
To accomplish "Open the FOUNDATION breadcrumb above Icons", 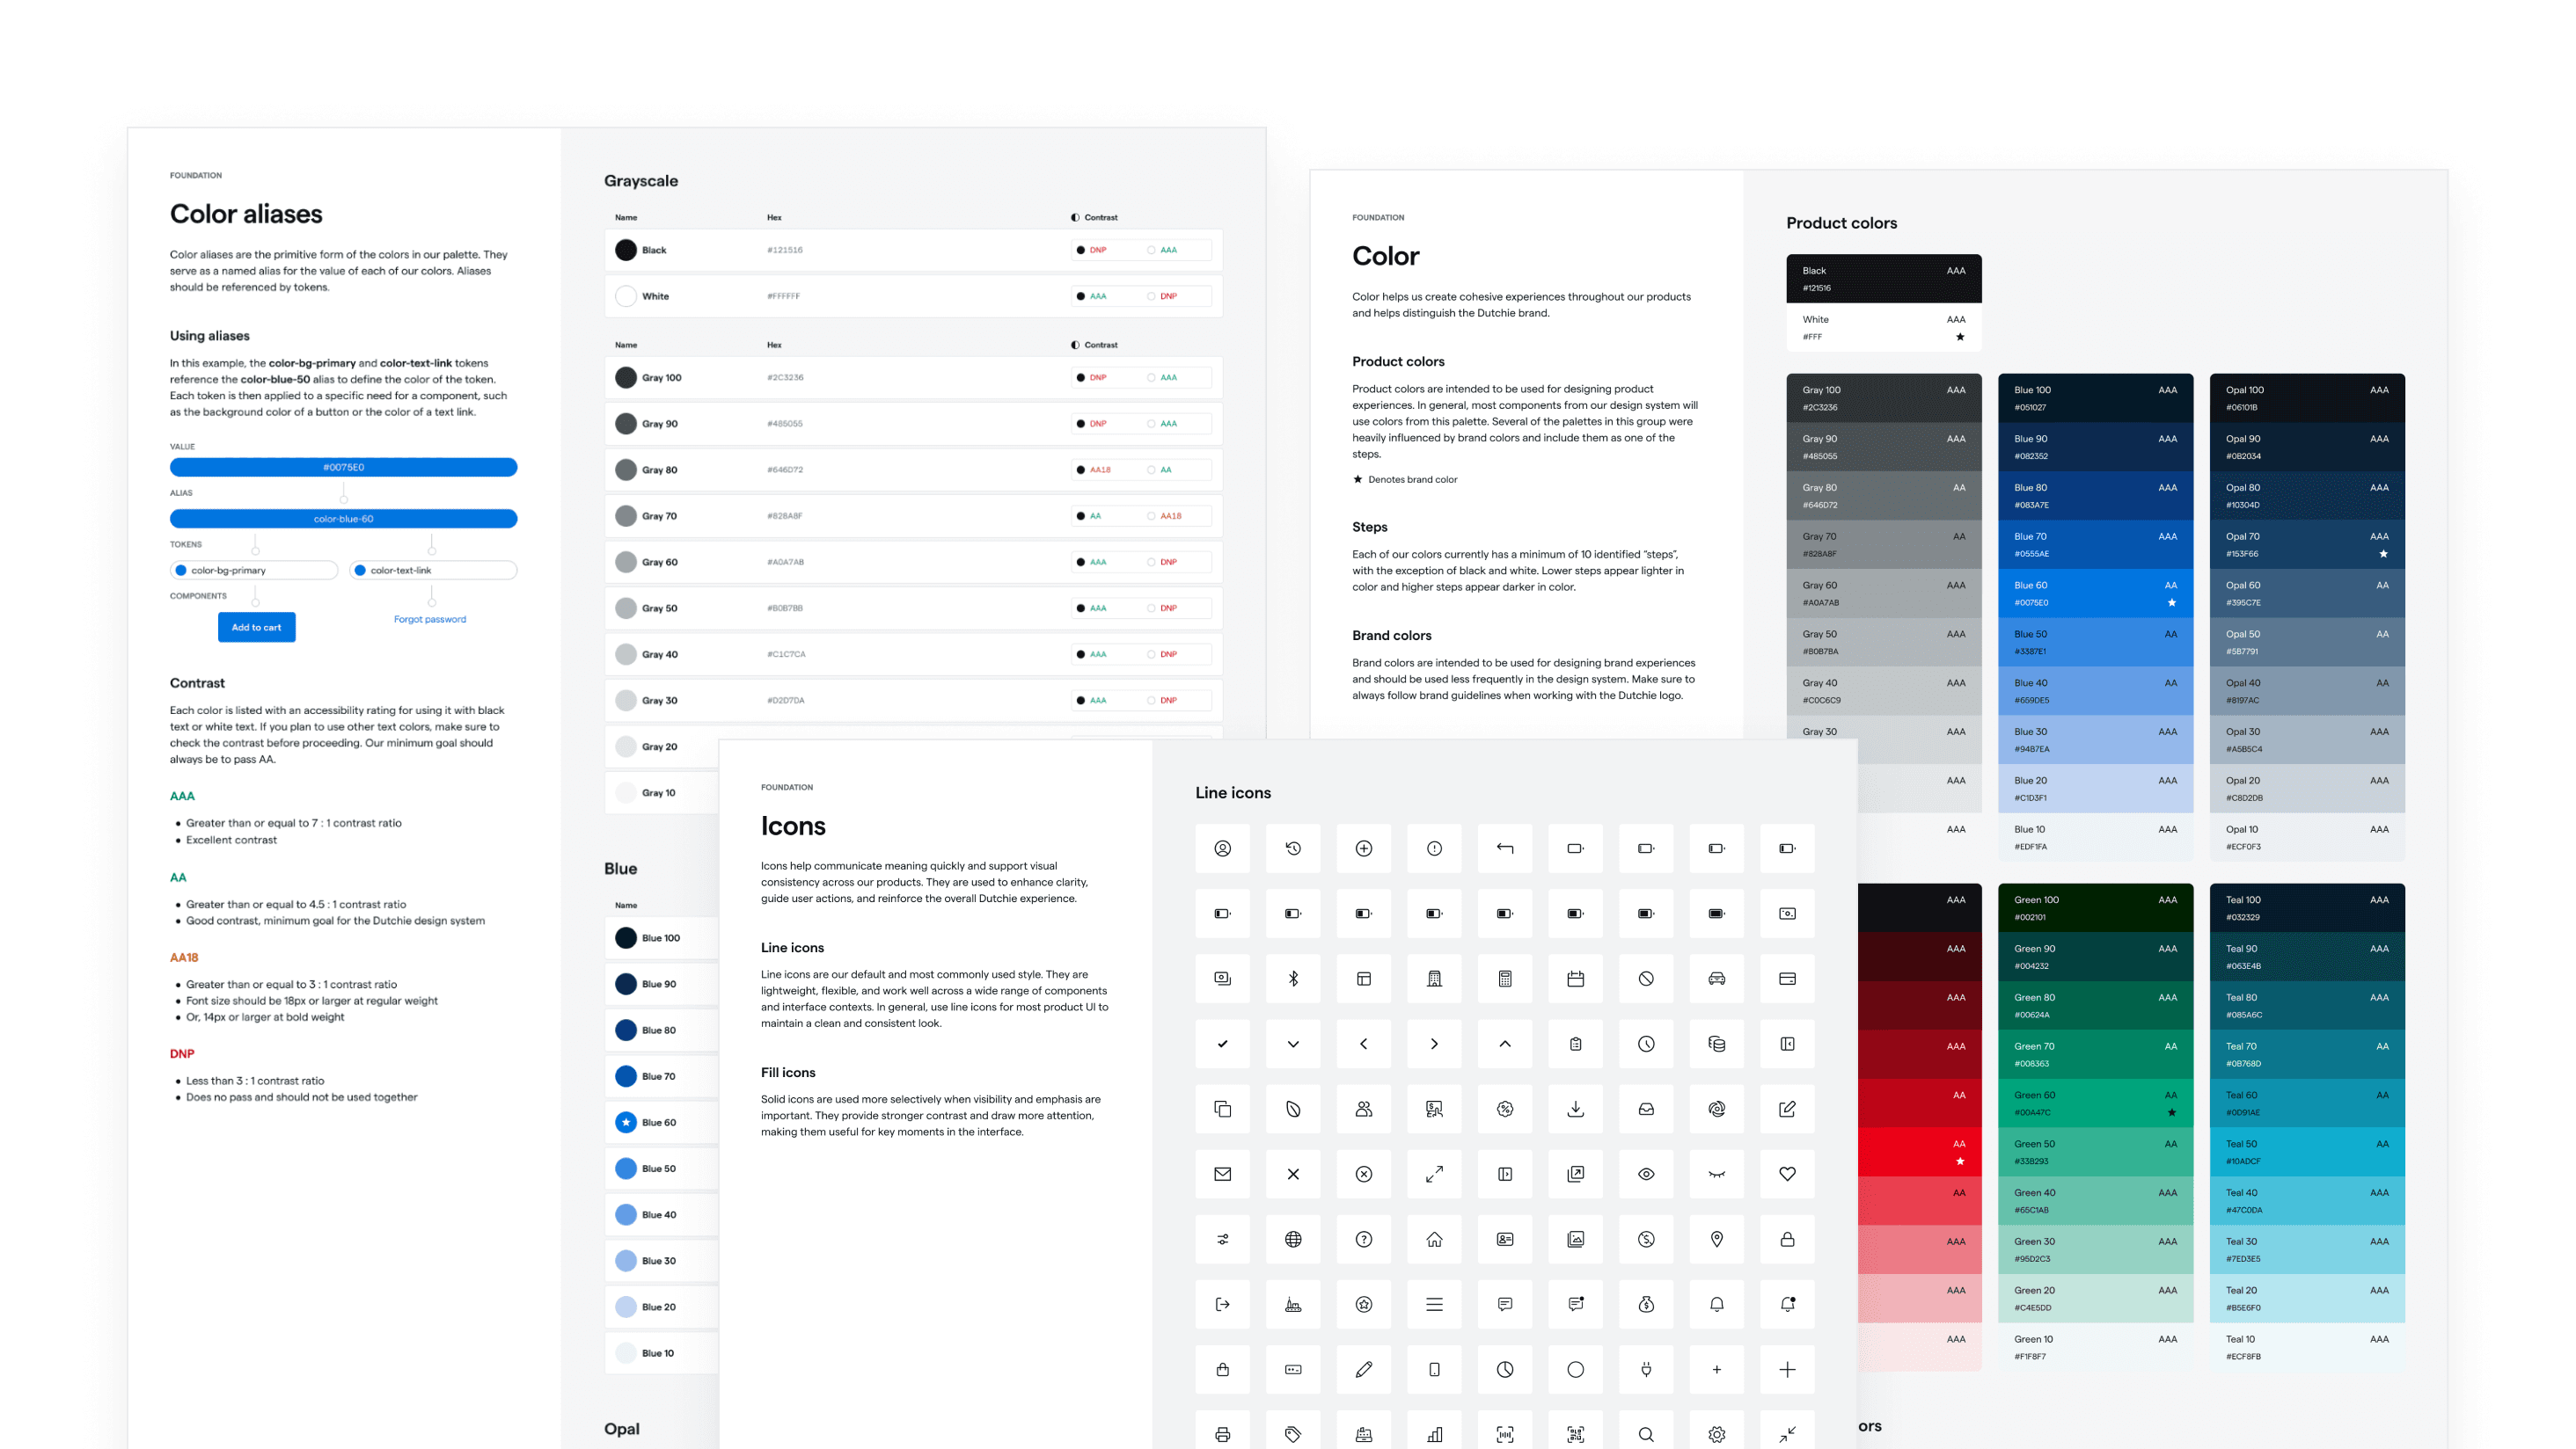I will (787, 788).
